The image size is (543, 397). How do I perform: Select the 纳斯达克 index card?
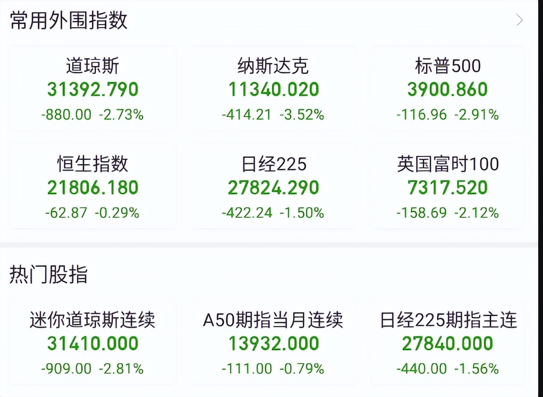[x=272, y=89]
